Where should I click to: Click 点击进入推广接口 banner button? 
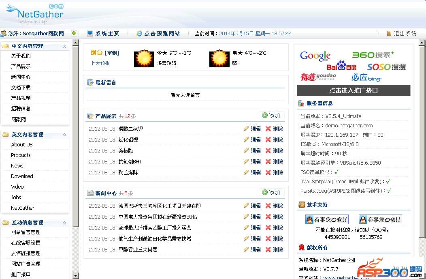pyautogui.click(x=354, y=90)
